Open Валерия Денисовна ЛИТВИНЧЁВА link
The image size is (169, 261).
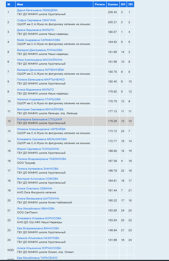pos(41,70)
